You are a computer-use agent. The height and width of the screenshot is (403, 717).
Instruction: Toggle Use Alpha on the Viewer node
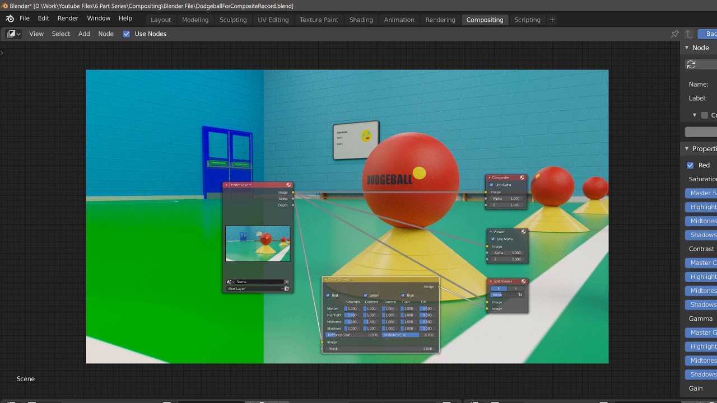[x=493, y=239]
